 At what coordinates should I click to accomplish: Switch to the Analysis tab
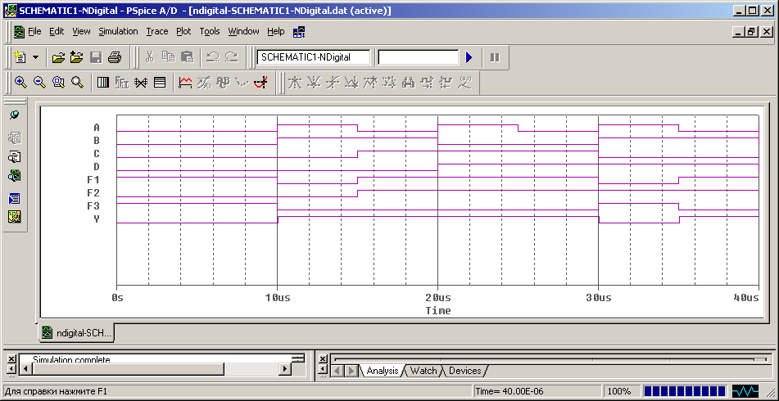click(383, 371)
